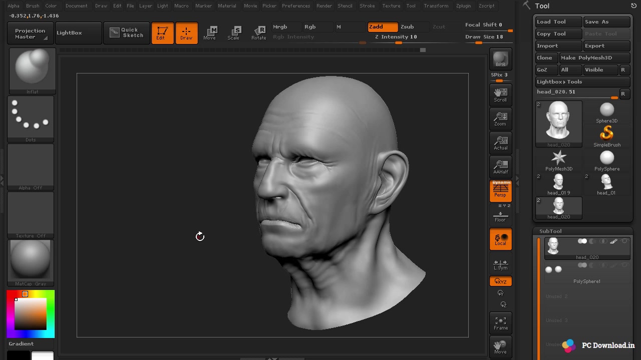Screen dimensions: 641x360
Task: Toggle Zsub sculpt mode
Action: [x=414, y=27]
